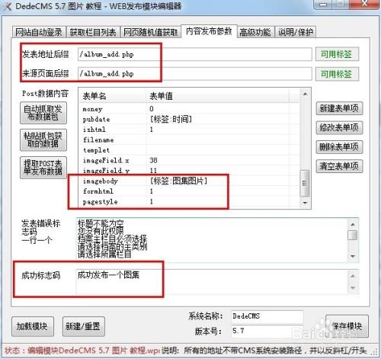Screen dimensions: 381x359
Task: Click 可用标签 beside 发表地址后缀
Action: click(x=337, y=54)
